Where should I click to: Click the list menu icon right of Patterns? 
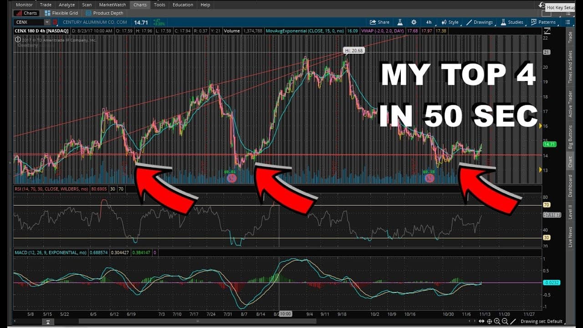pos(568,22)
